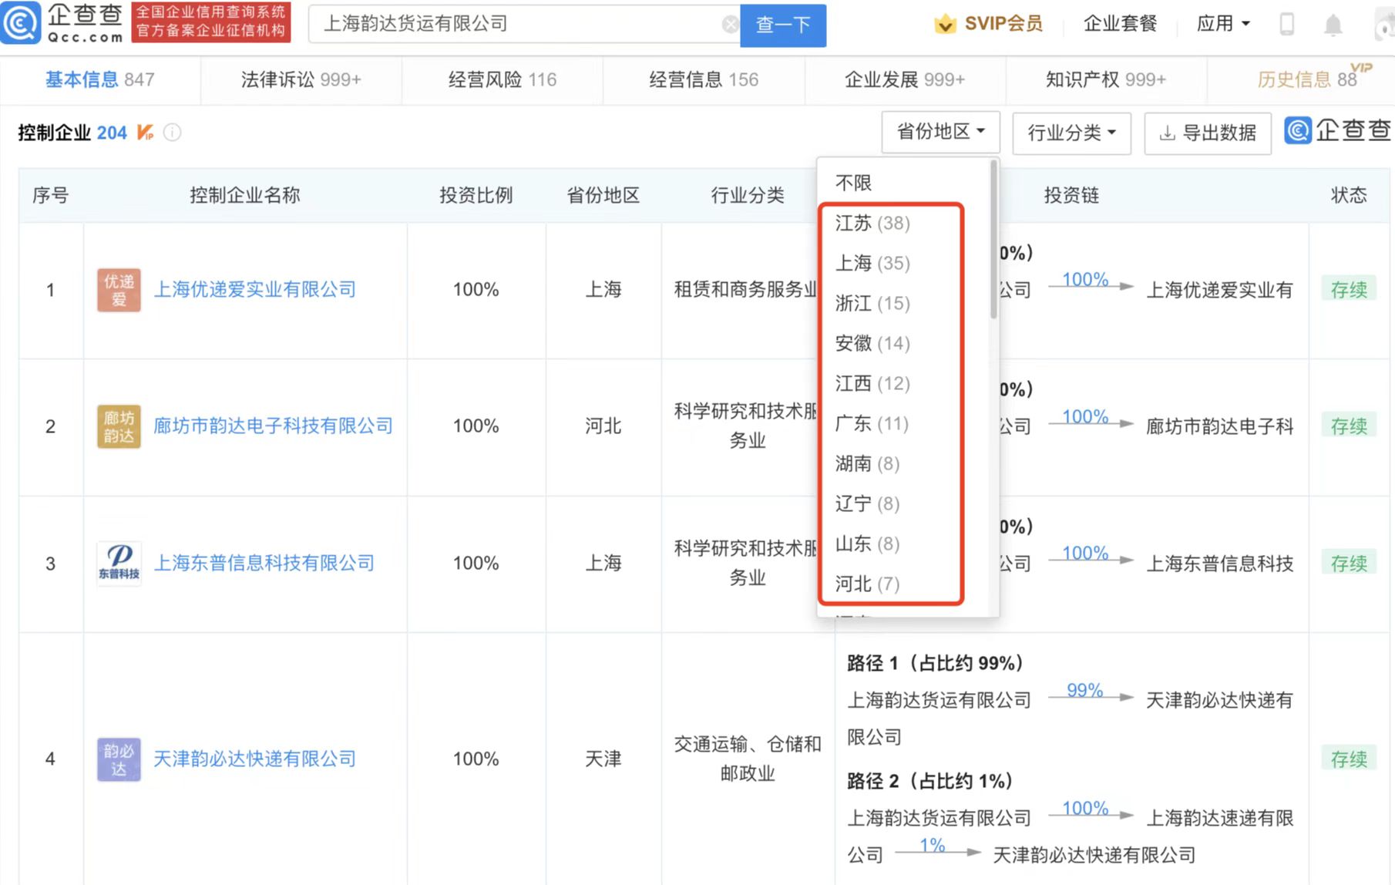
Task: Toggle the 省份地区 filter dropdown
Action: (941, 132)
